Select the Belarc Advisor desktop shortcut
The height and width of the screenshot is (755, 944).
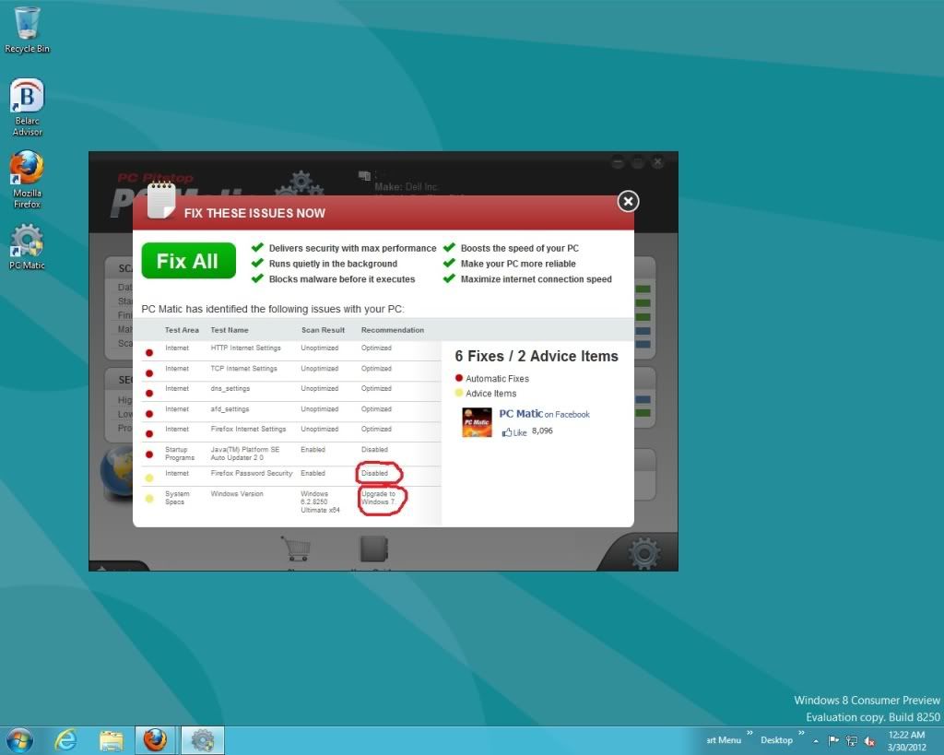[x=27, y=107]
